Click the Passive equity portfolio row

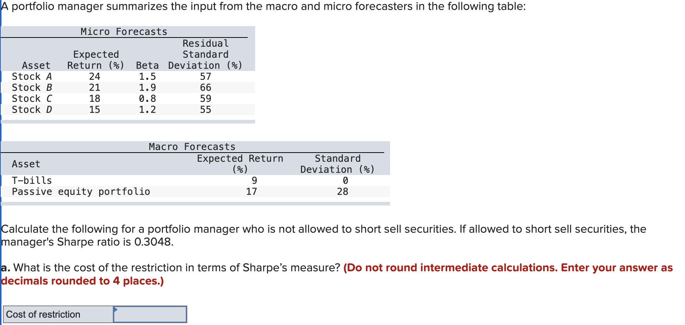tap(111, 191)
